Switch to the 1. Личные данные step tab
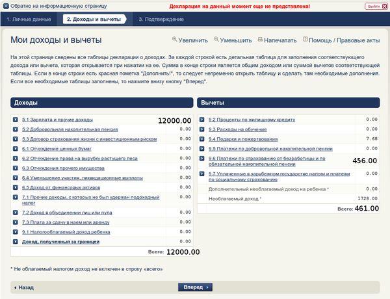This screenshot has height=299, width=390. pyautogui.click(x=29, y=19)
